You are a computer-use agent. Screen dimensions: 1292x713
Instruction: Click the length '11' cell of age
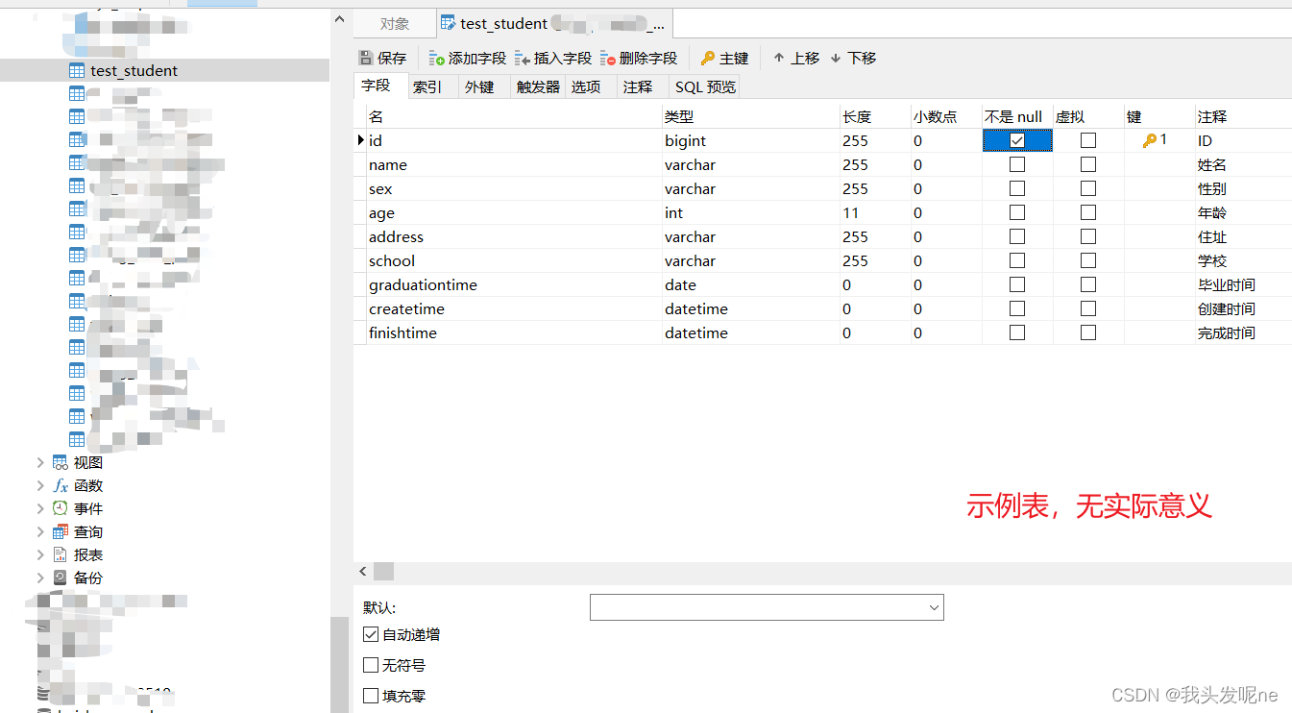pos(874,212)
